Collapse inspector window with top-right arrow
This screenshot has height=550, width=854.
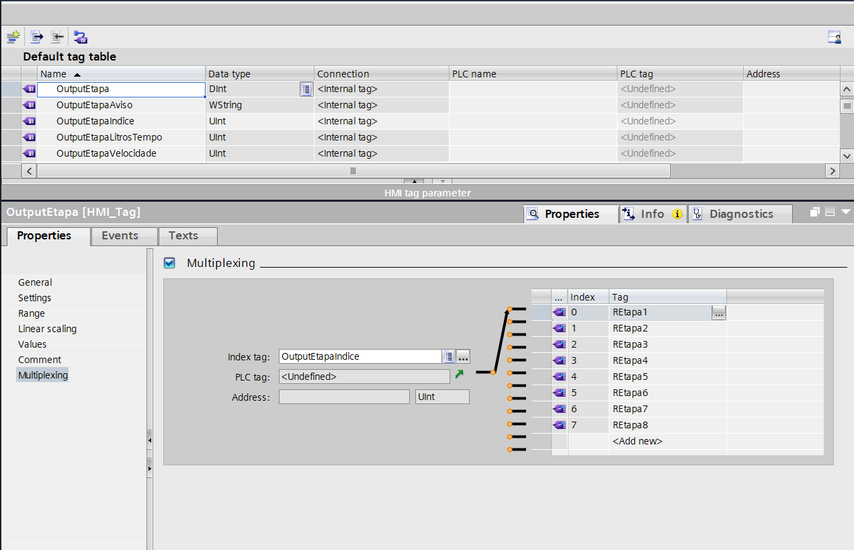pyautogui.click(x=845, y=212)
